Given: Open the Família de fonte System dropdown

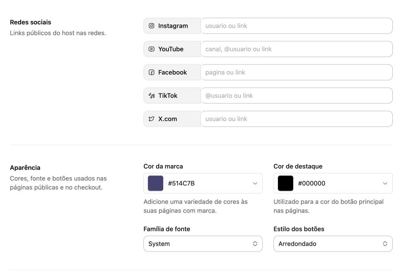Looking at the screenshot, I should coord(203,244).
